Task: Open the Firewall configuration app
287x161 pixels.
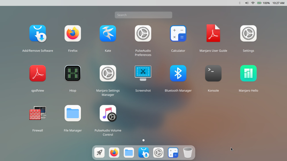Action: (x=38, y=113)
